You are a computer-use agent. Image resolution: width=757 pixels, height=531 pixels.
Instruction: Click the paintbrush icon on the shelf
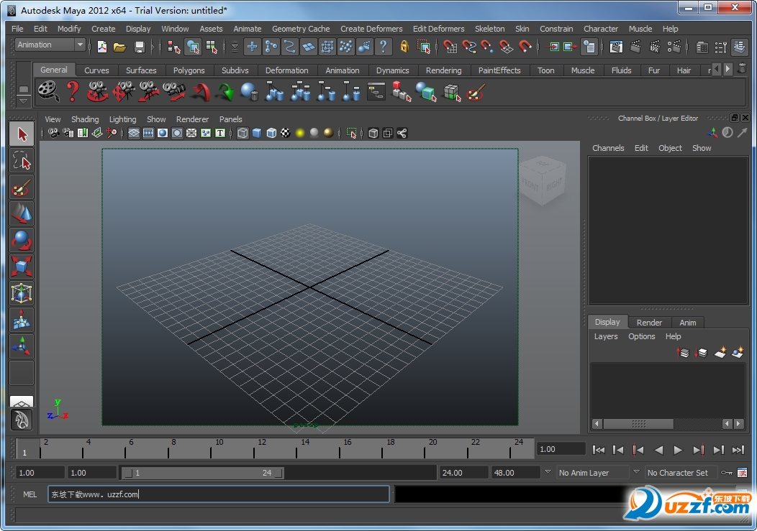[476, 92]
